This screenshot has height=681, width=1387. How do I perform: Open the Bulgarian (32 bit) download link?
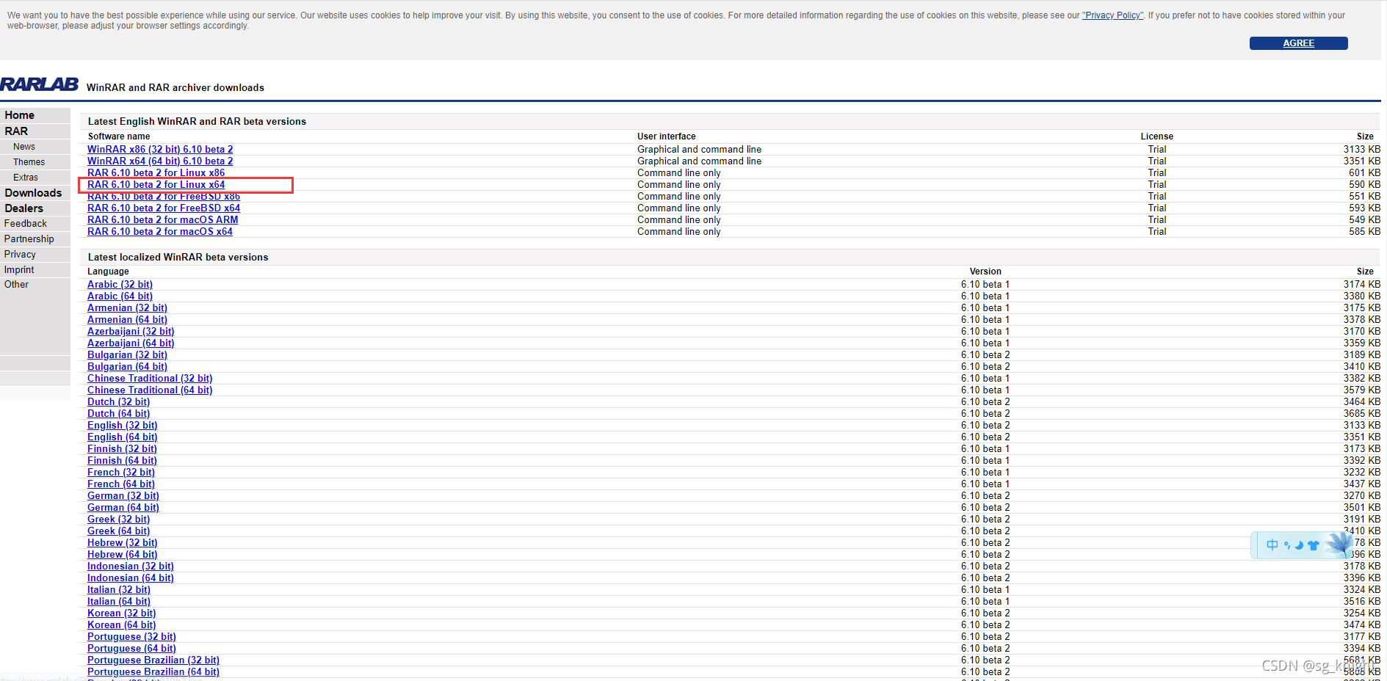127,354
